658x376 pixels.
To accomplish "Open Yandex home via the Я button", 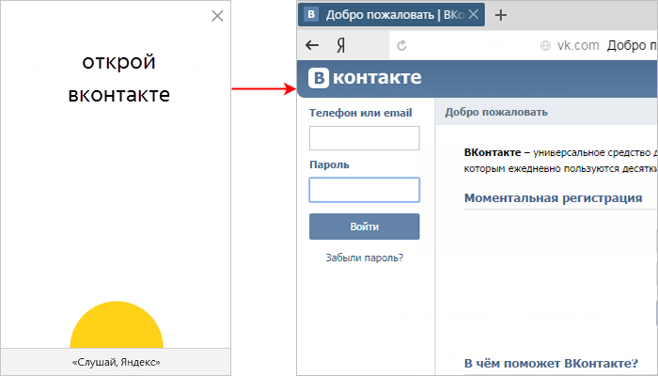I will click(x=340, y=45).
